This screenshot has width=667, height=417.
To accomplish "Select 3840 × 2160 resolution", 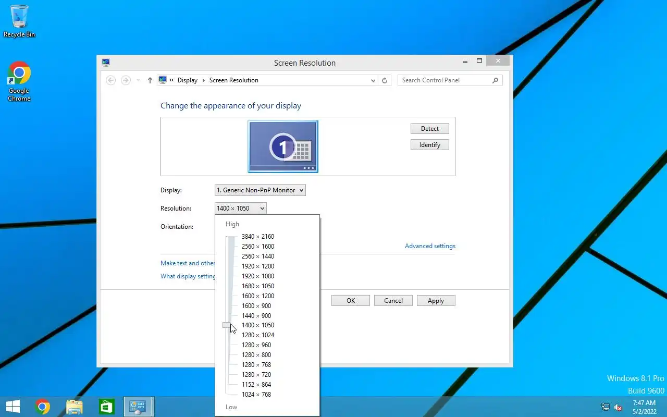I will [x=258, y=237].
